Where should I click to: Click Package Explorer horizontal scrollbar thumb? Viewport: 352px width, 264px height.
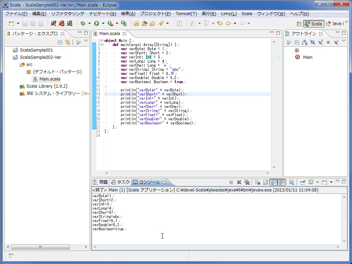(41, 247)
